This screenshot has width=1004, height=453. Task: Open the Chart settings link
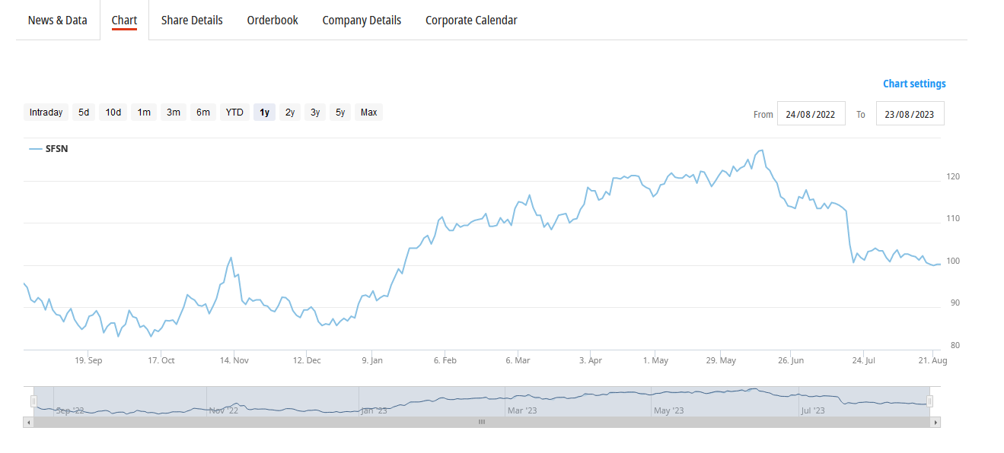[914, 84]
